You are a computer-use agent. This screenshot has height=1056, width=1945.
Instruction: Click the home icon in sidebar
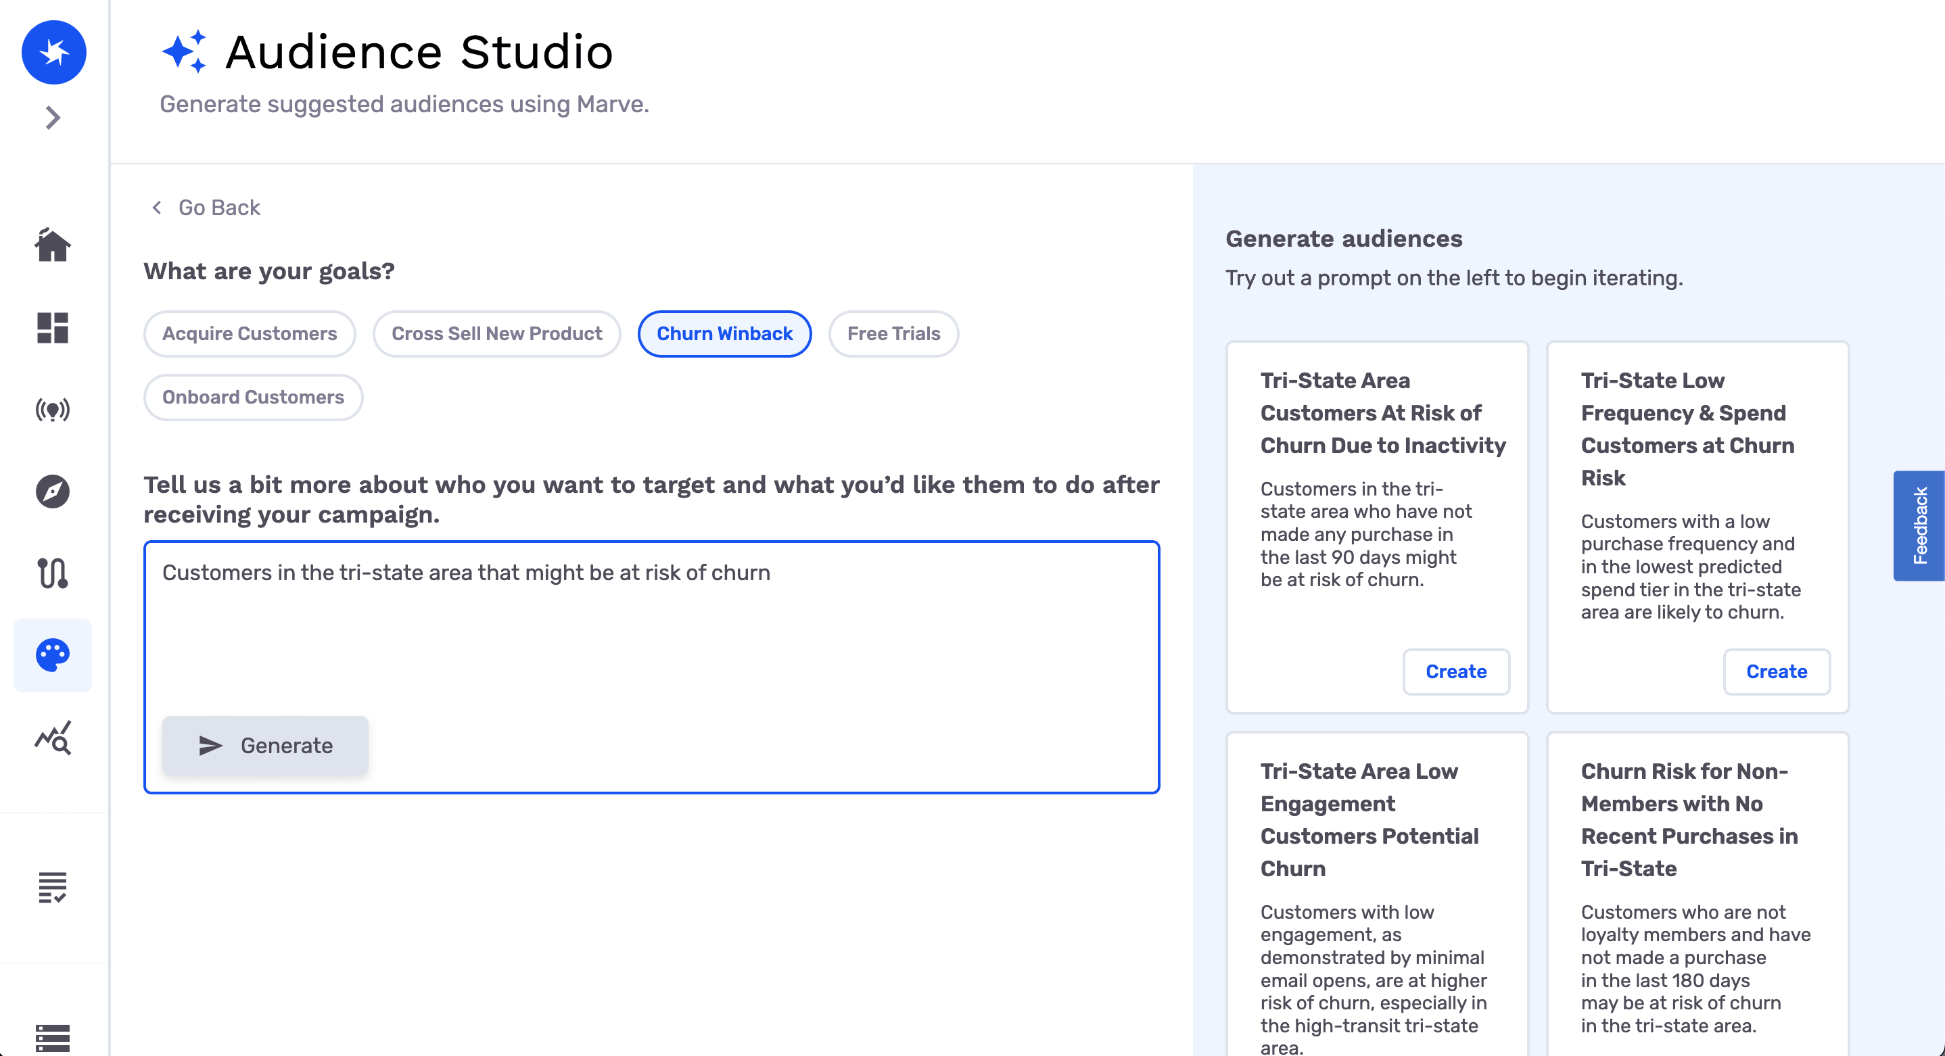coord(53,245)
